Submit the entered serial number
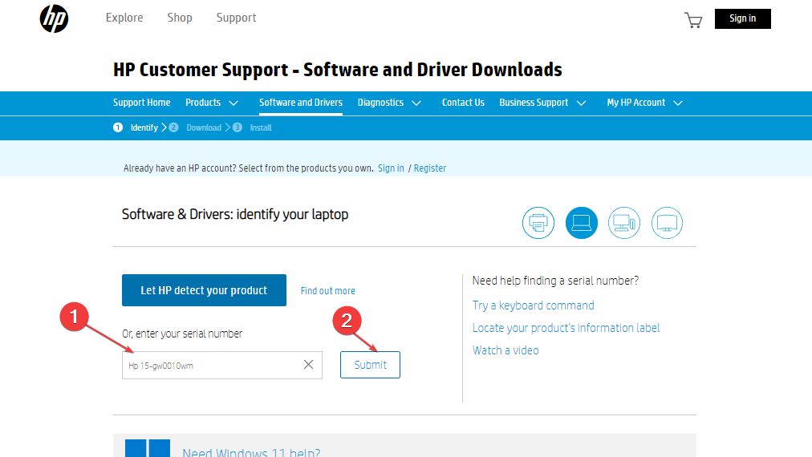The height and width of the screenshot is (457, 812). [x=370, y=365]
